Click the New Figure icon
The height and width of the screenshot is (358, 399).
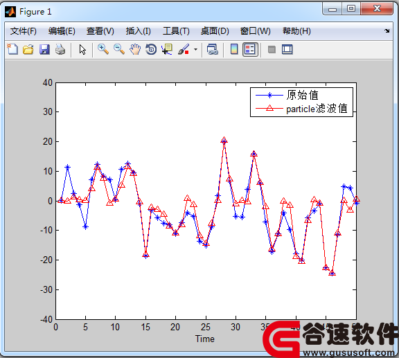(x=12, y=49)
